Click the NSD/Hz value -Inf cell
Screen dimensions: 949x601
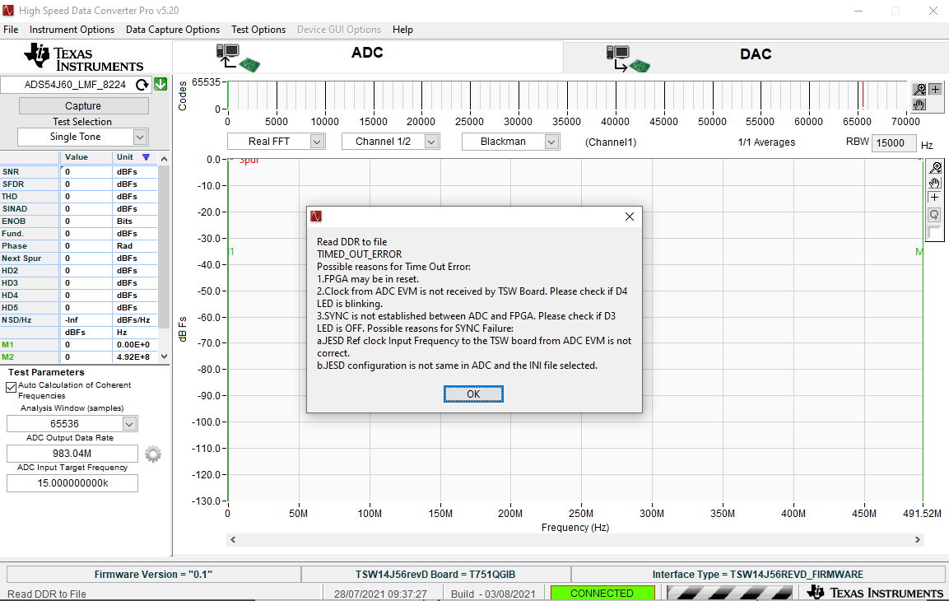tap(86, 320)
